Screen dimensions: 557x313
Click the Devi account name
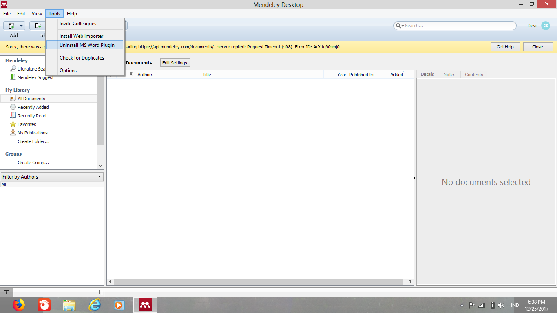[532, 26]
